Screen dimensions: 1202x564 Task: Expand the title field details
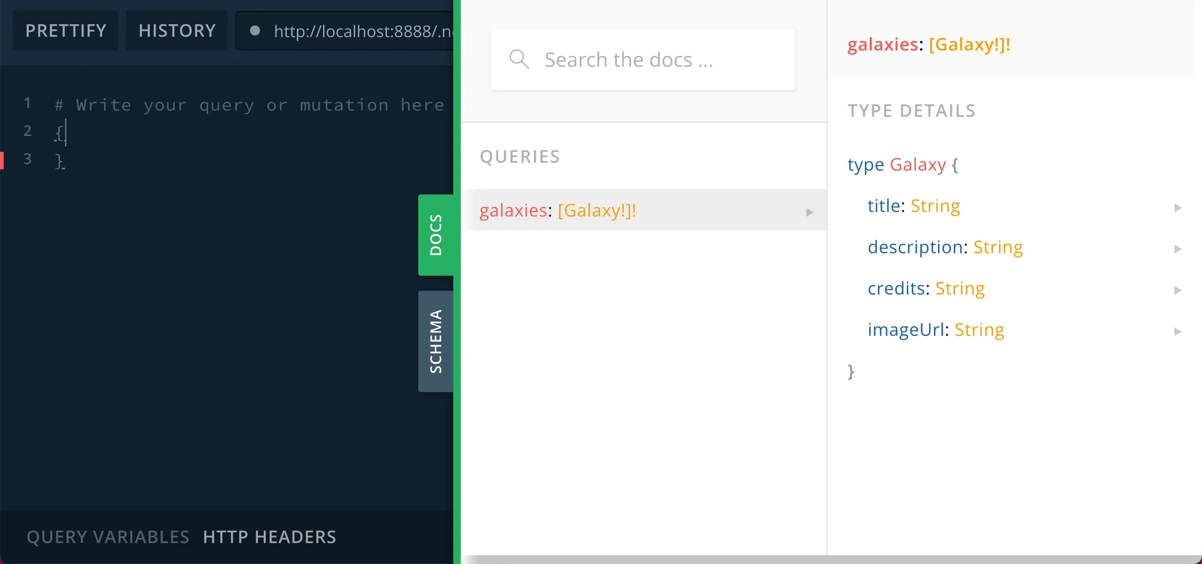[1177, 207]
